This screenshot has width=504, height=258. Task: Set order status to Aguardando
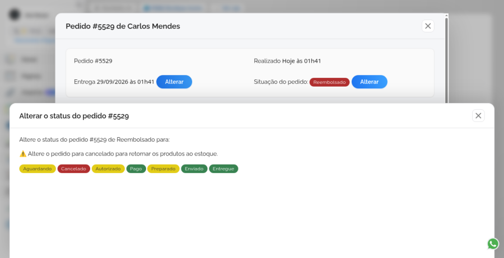pyautogui.click(x=38, y=168)
